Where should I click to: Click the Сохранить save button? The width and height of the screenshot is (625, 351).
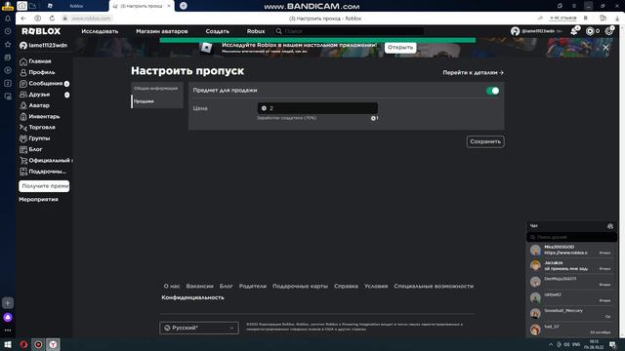point(485,141)
